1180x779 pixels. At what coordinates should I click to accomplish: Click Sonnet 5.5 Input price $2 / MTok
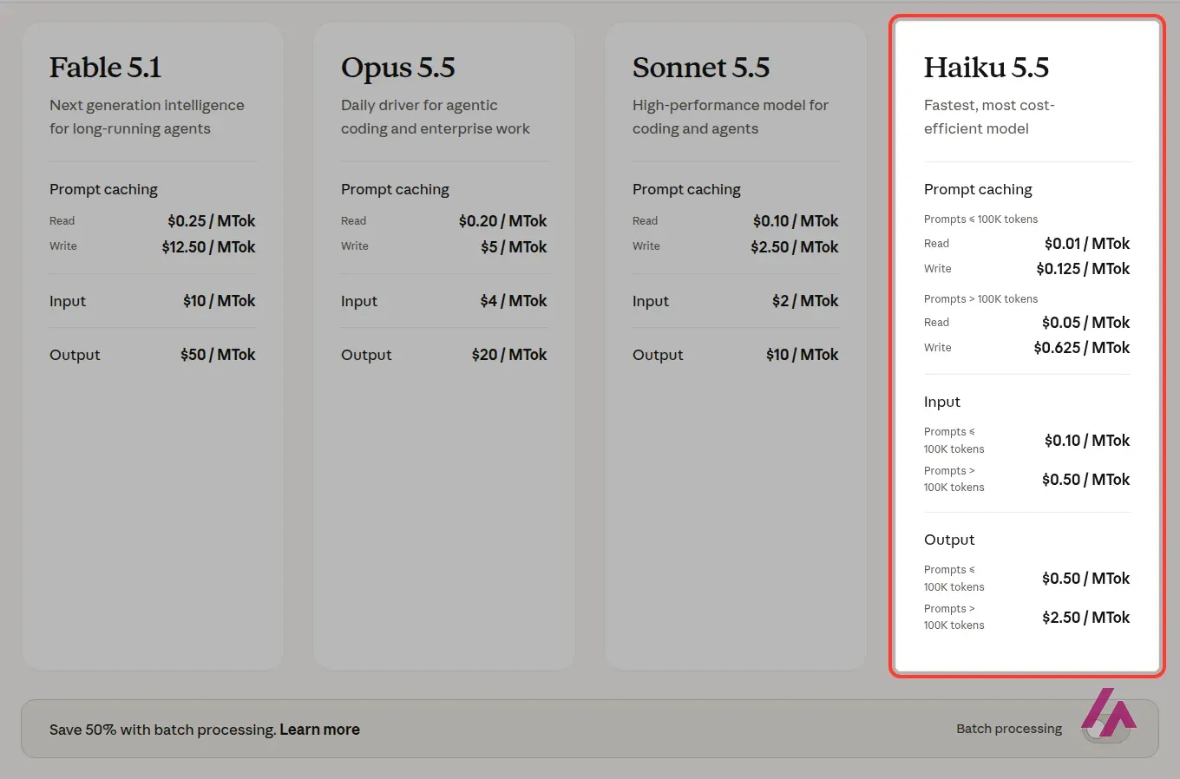(x=805, y=301)
